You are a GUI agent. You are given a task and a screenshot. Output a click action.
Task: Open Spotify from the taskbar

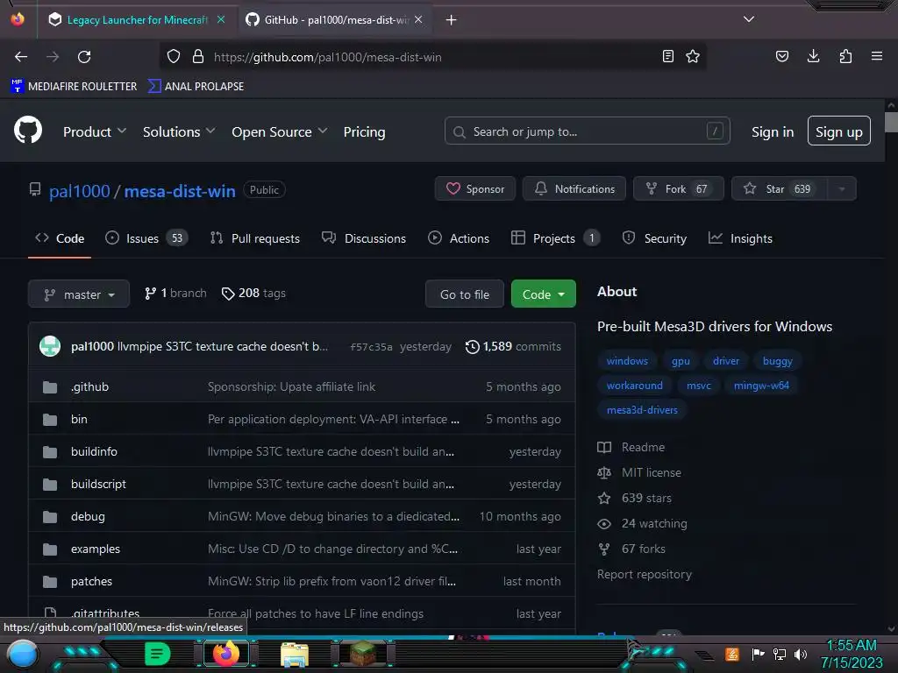pyautogui.click(x=157, y=654)
